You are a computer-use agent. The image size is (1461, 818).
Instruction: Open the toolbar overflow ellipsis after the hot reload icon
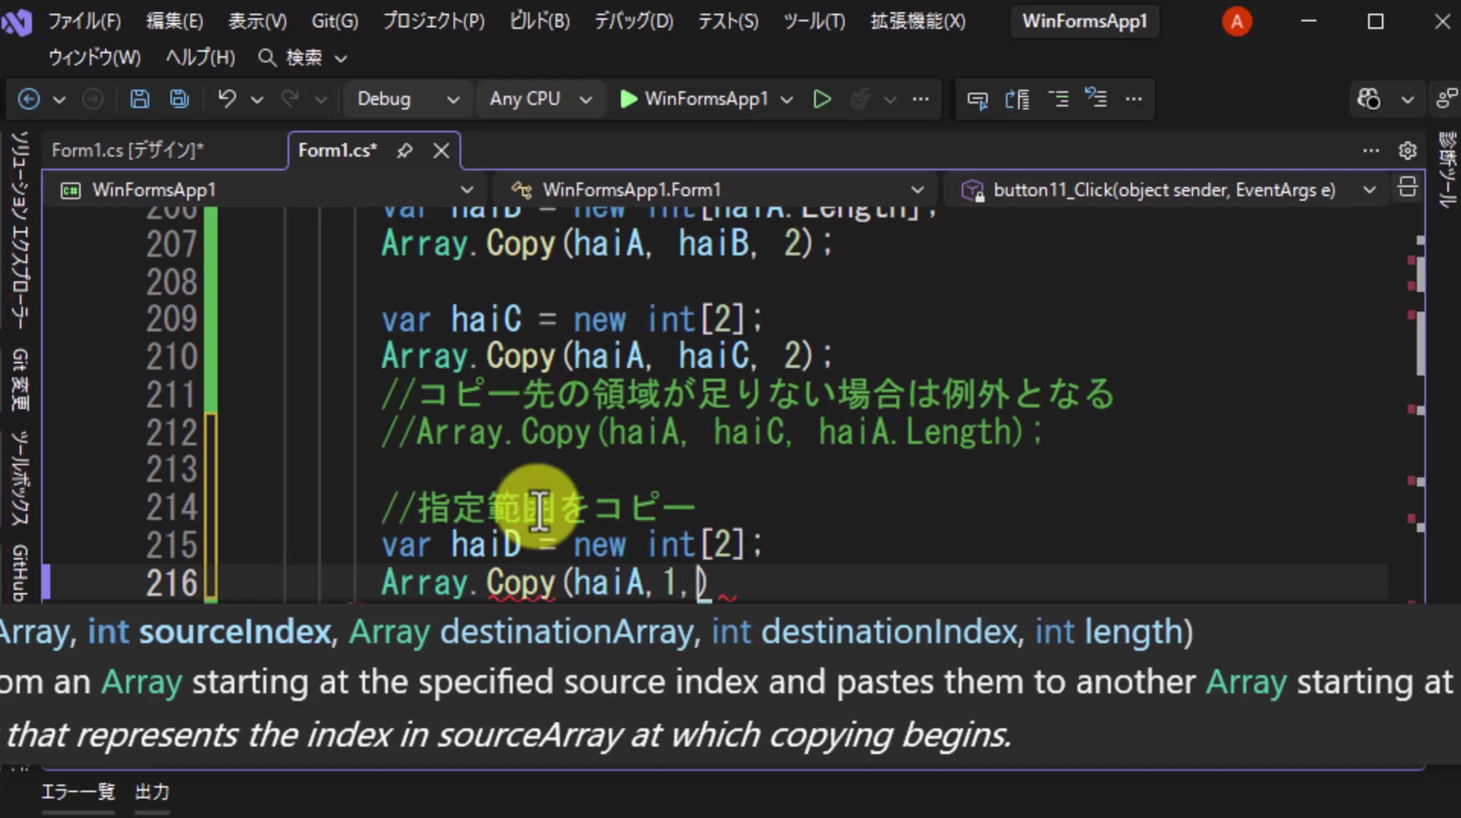pyautogui.click(x=921, y=99)
